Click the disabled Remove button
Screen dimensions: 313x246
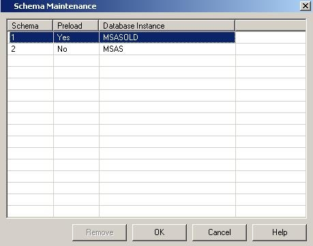tap(100, 232)
